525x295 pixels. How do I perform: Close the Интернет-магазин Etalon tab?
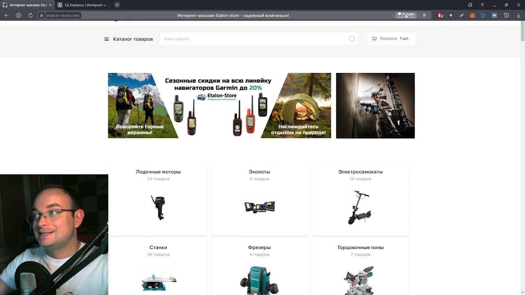coord(50,5)
